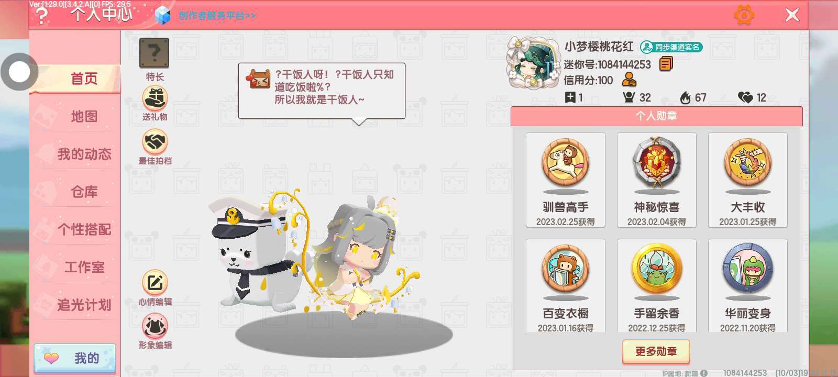Tap the help question mark icon
838x377 pixels.
[x=41, y=16]
